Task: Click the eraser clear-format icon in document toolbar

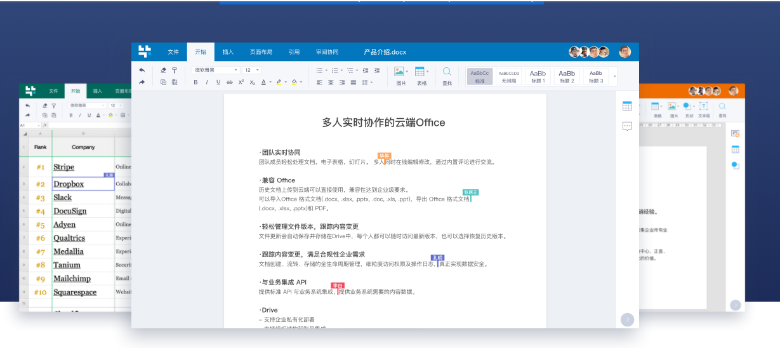Action: click(x=163, y=70)
